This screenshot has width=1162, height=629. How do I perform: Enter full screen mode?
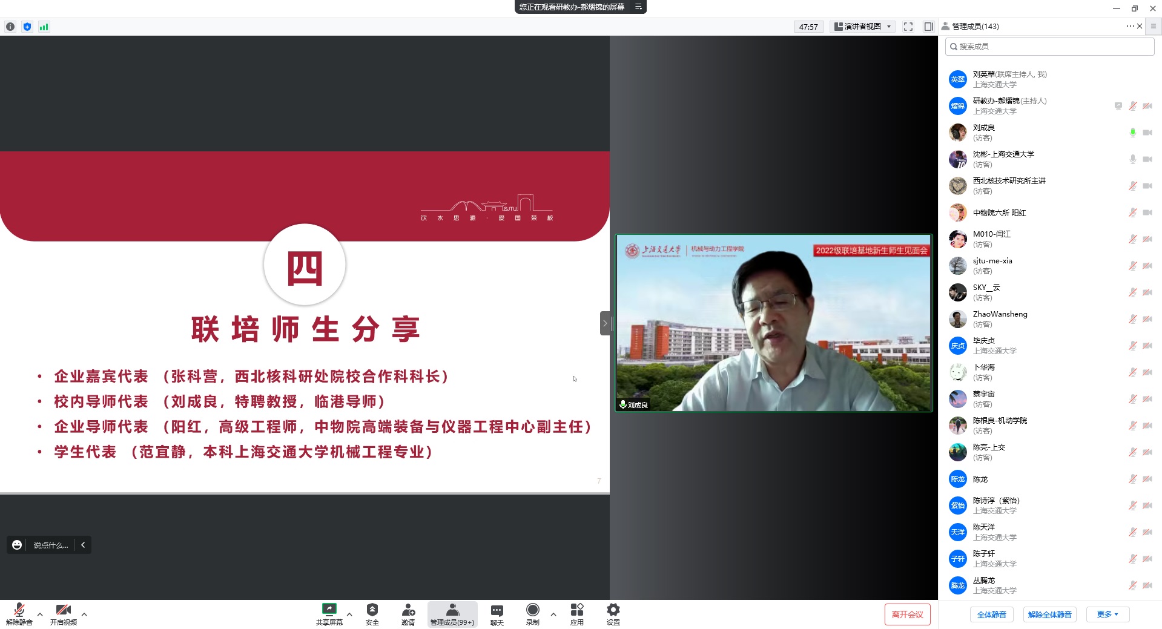[x=908, y=27]
